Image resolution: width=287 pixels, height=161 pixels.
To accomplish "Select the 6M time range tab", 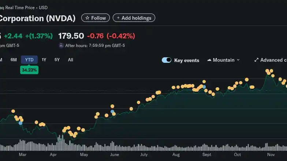I will [x=14, y=60].
